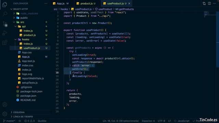Screen dimensions: 219x123
Task: Click the useProduct.js breadcrumb segment
Action: click(83, 9)
